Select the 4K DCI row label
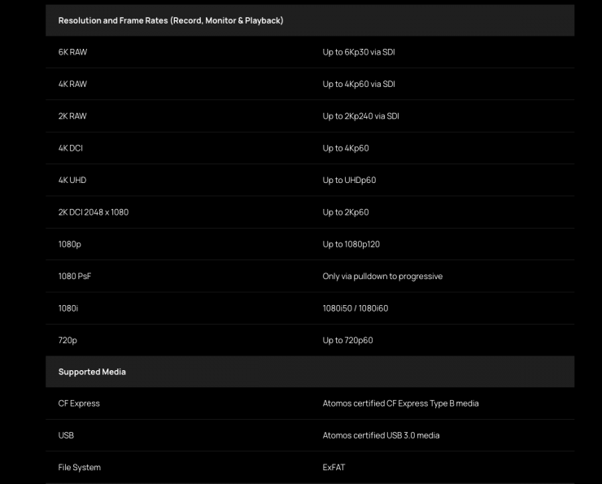The height and width of the screenshot is (484, 602). (x=71, y=148)
